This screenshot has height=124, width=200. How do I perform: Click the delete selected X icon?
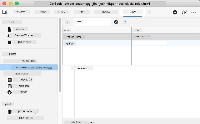click(125, 22)
